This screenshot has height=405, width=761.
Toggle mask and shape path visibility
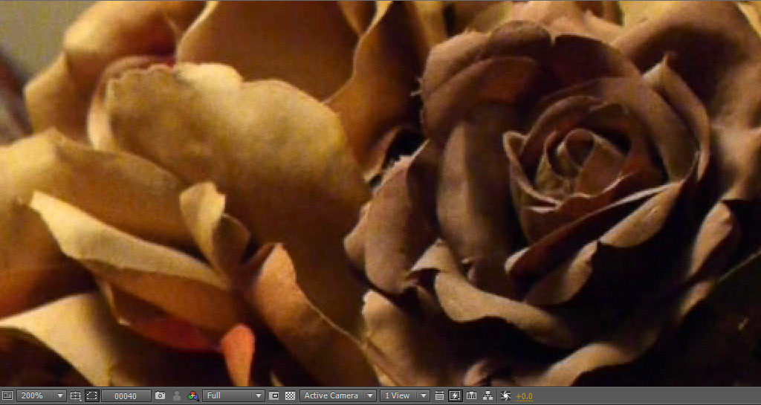pyautogui.click(x=91, y=396)
